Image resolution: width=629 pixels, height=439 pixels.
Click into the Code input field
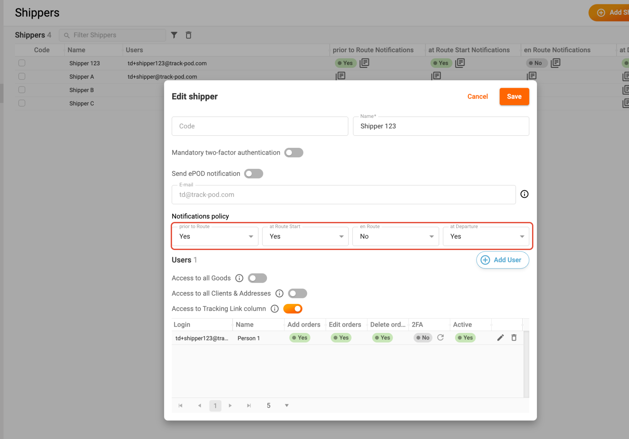pos(260,126)
